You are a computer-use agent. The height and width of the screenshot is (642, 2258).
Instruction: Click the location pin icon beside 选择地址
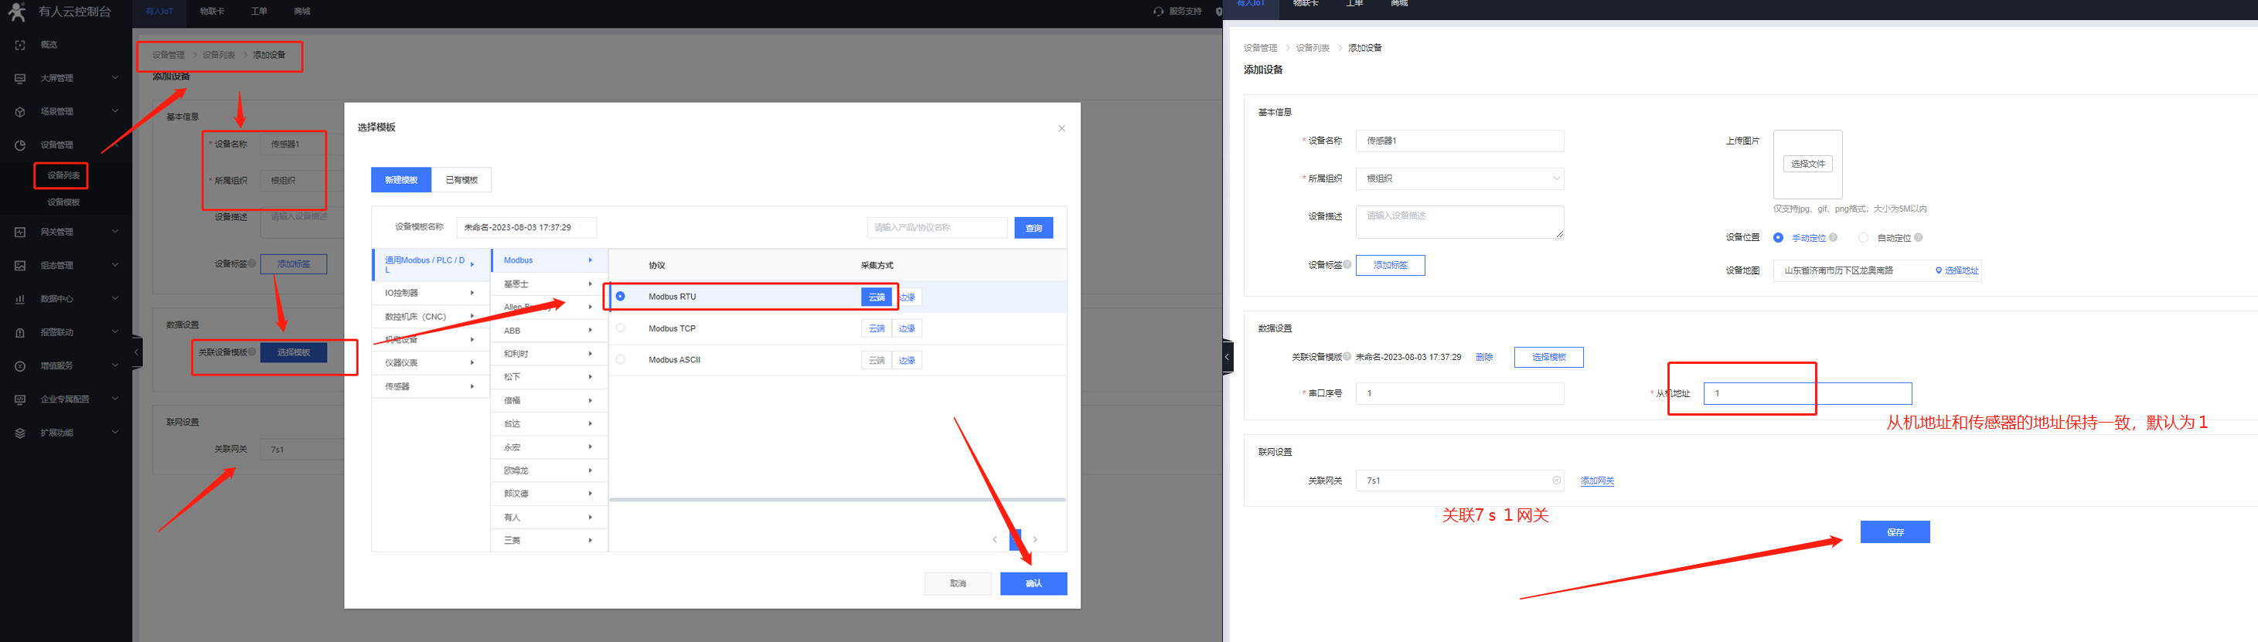1938,270
